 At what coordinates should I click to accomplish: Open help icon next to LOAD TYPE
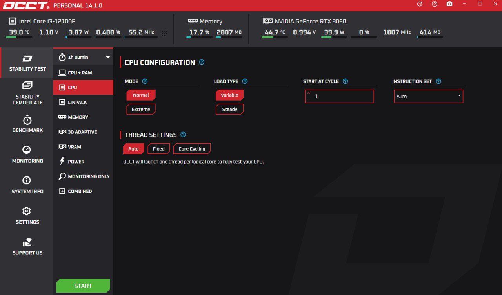245,81
